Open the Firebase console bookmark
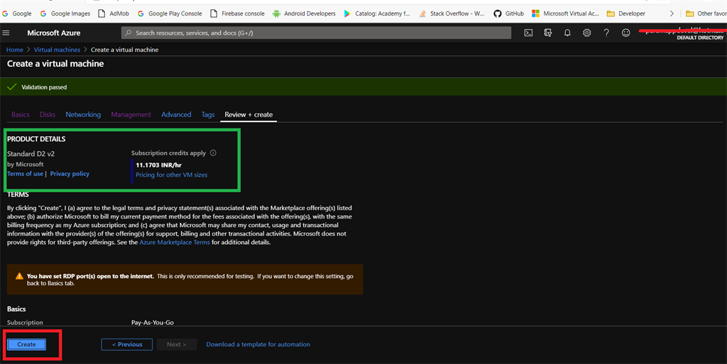This screenshot has width=727, height=364. (237, 13)
